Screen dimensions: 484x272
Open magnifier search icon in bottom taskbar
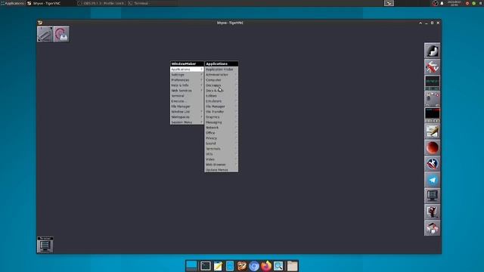click(x=278, y=266)
